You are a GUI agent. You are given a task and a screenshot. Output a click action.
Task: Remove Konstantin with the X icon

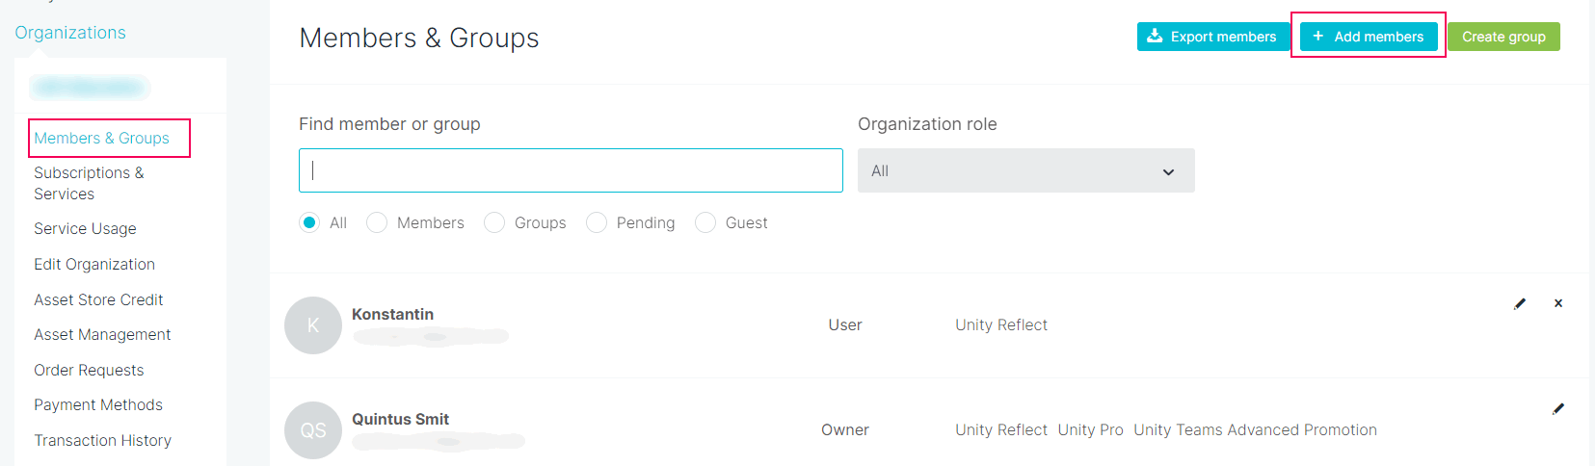(x=1558, y=303)
